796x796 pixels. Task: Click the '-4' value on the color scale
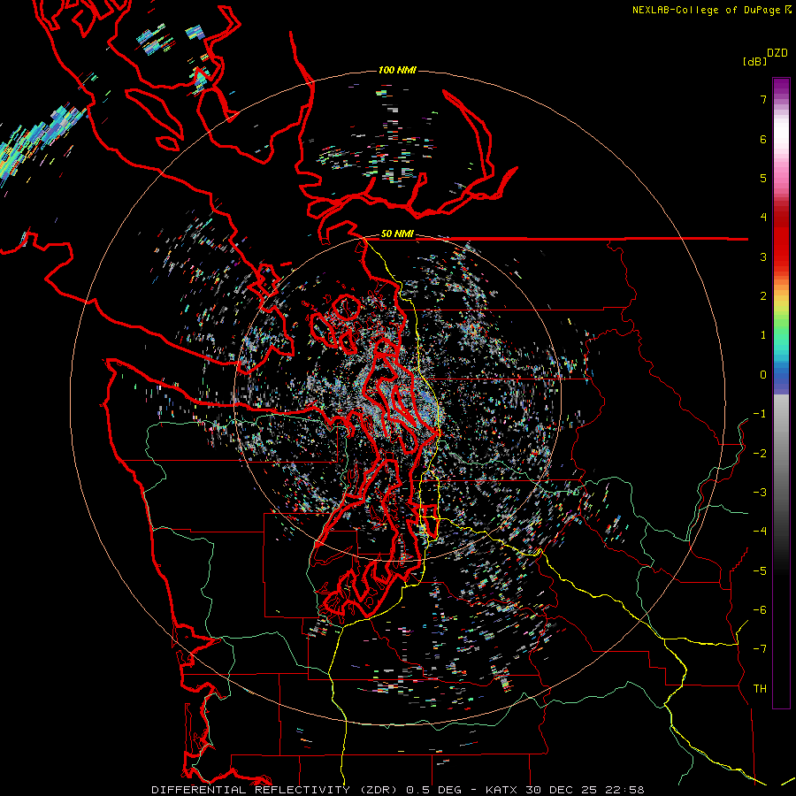(x=760, y=532)
